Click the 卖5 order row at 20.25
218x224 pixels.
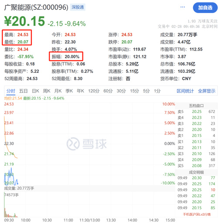coord(196,112)
